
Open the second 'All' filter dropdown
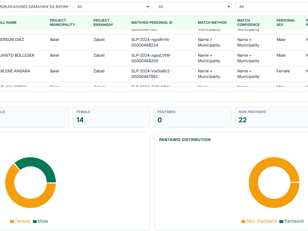pyautogui.click(x=111, y=7)
